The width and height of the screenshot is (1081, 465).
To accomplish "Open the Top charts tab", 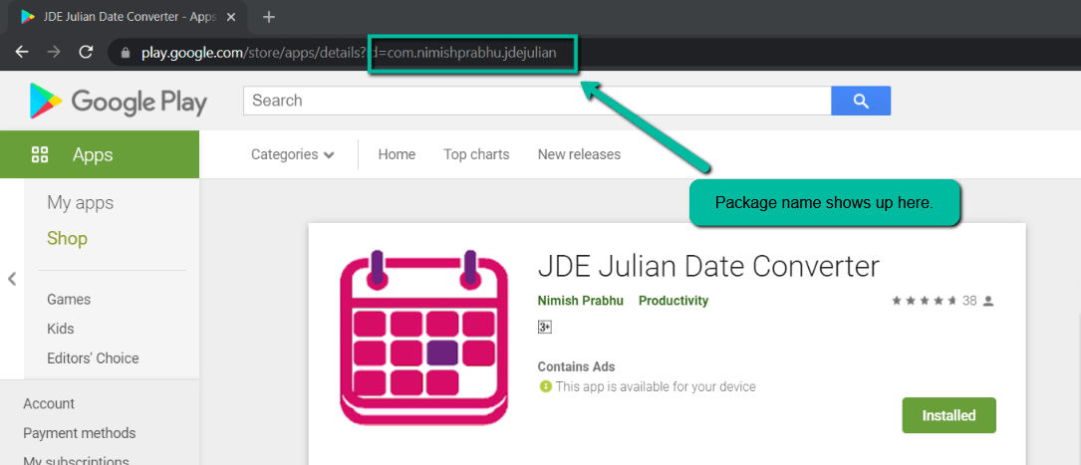I will (x=476, y=154).
